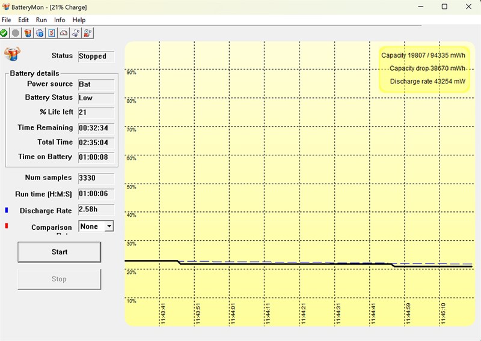Click the red Comparison color marker
The image size is (481, 341).
(x=7, y=226)
